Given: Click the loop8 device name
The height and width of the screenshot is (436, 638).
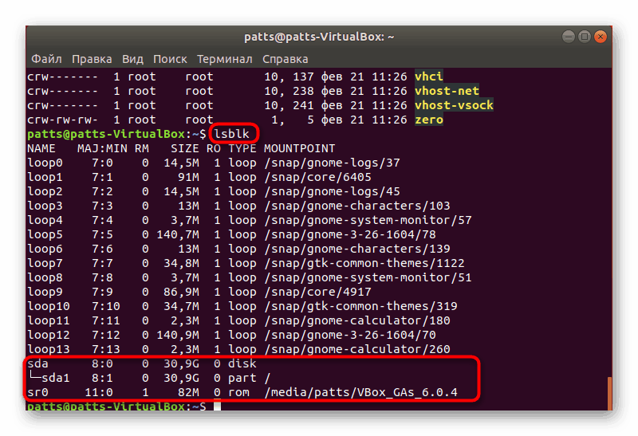Looking at the screenshot, I should tap(45, 277).
